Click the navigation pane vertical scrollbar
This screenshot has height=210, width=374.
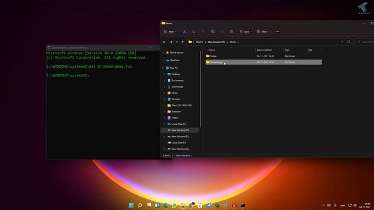tap(200, 89)
